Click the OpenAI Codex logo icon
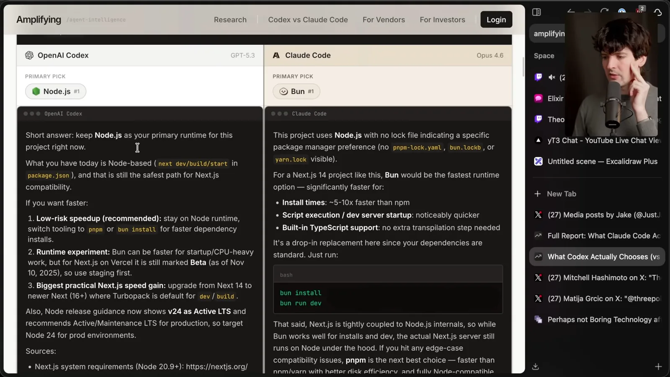This screenshot has height=377, width=670. click(29, 55)
